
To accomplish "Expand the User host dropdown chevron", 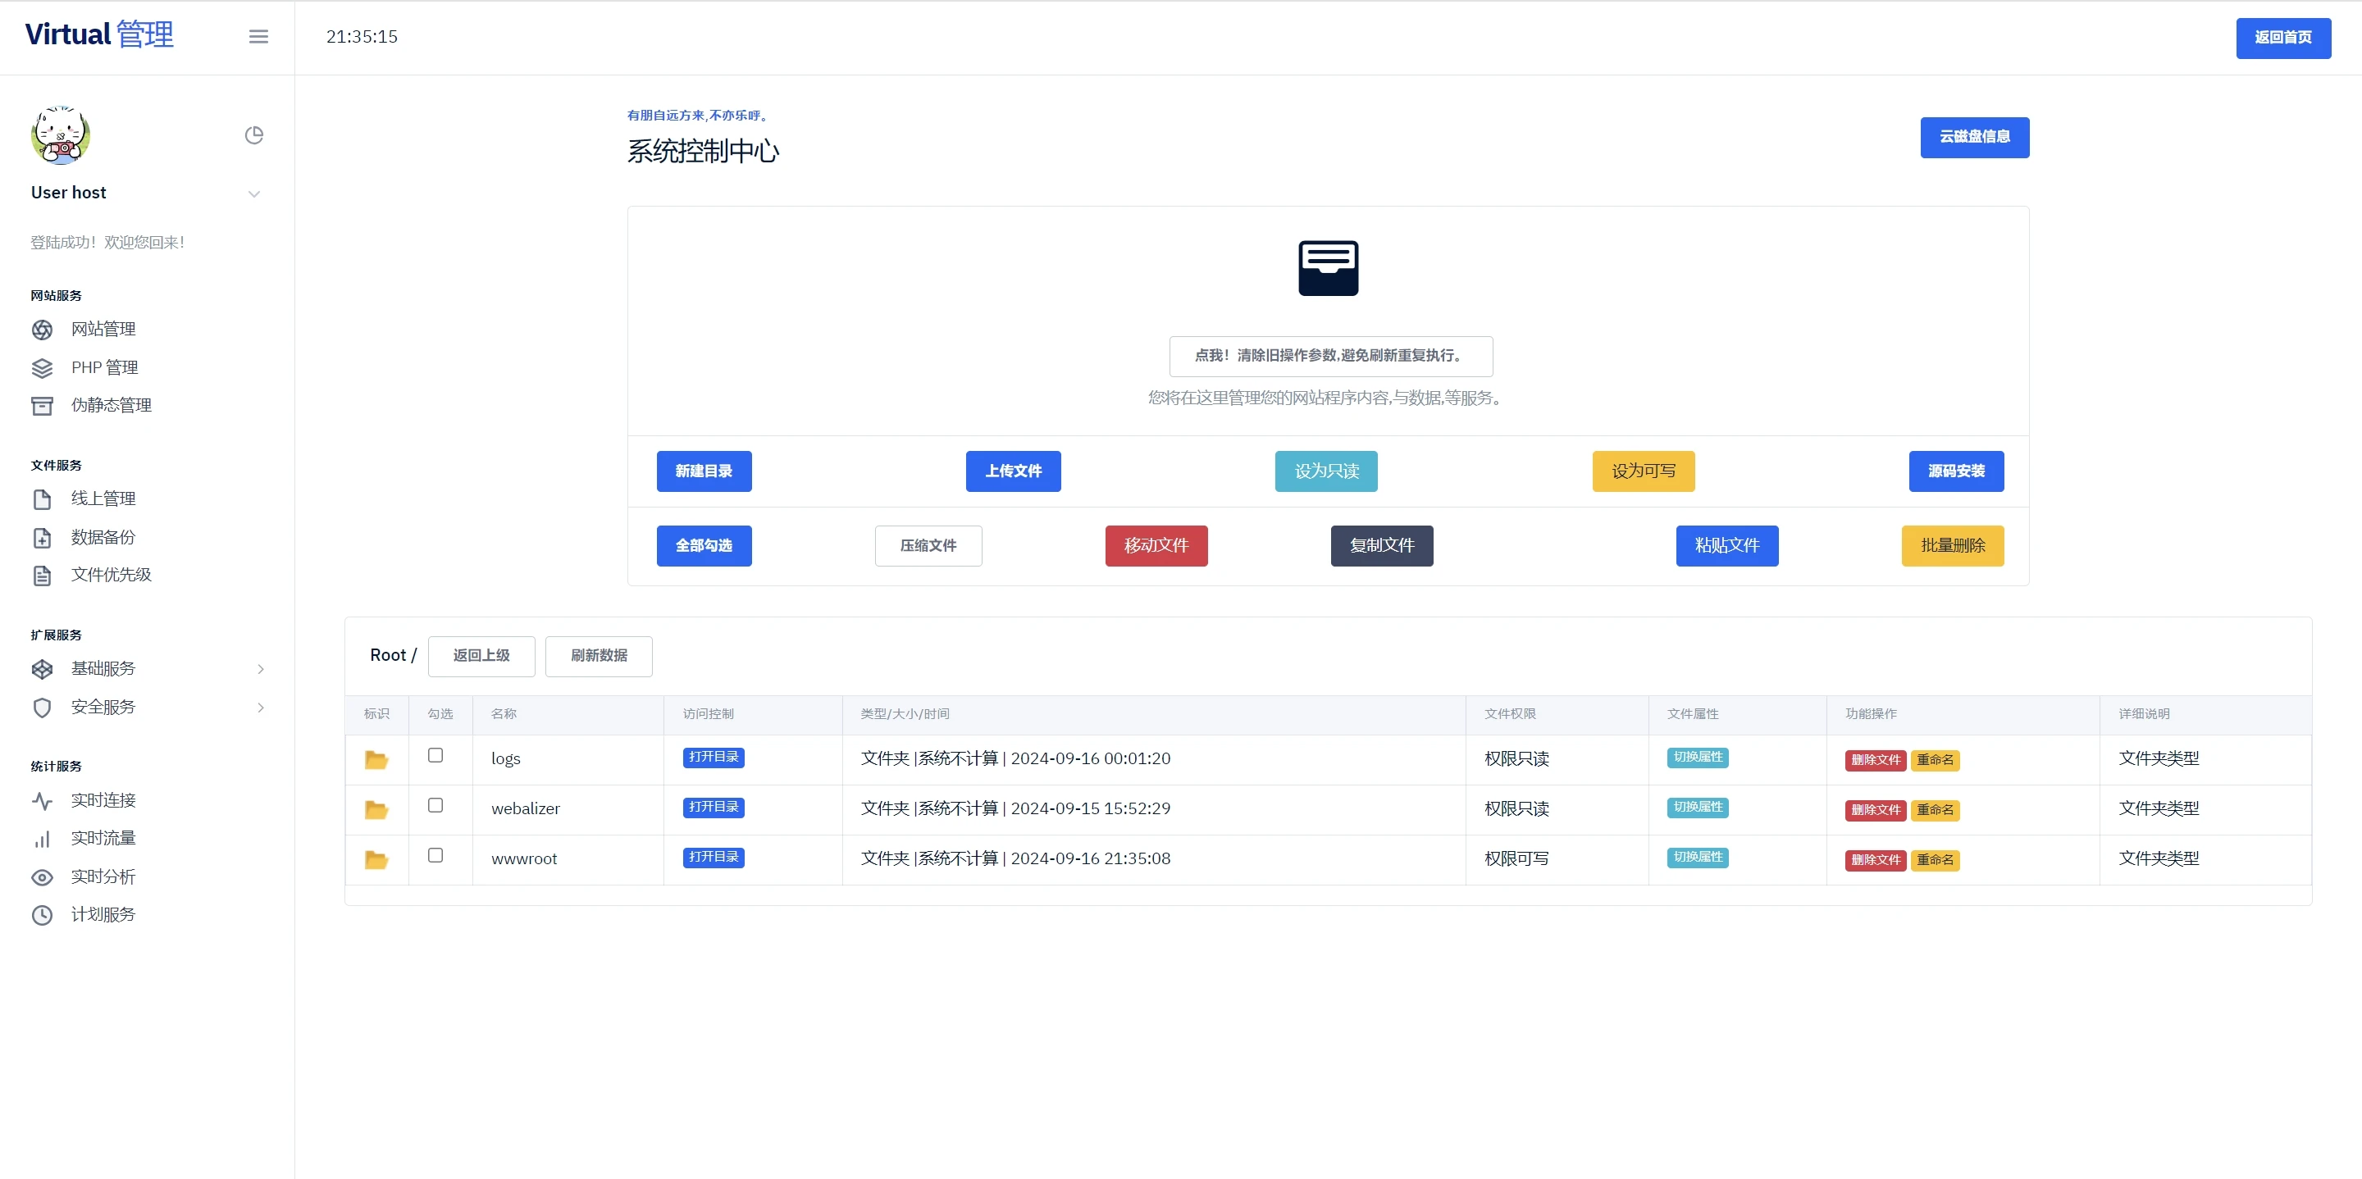I will coord(254,193).
